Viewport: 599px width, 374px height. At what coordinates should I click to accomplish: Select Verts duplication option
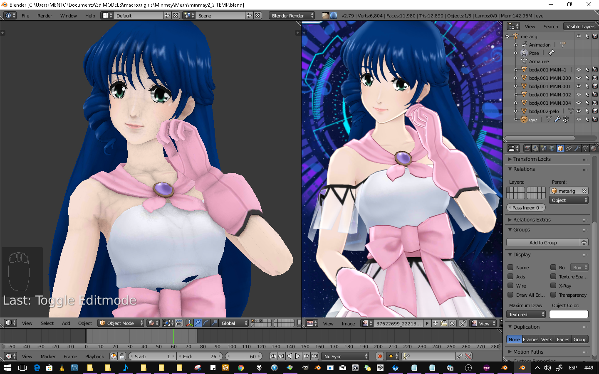coord(547,339)
